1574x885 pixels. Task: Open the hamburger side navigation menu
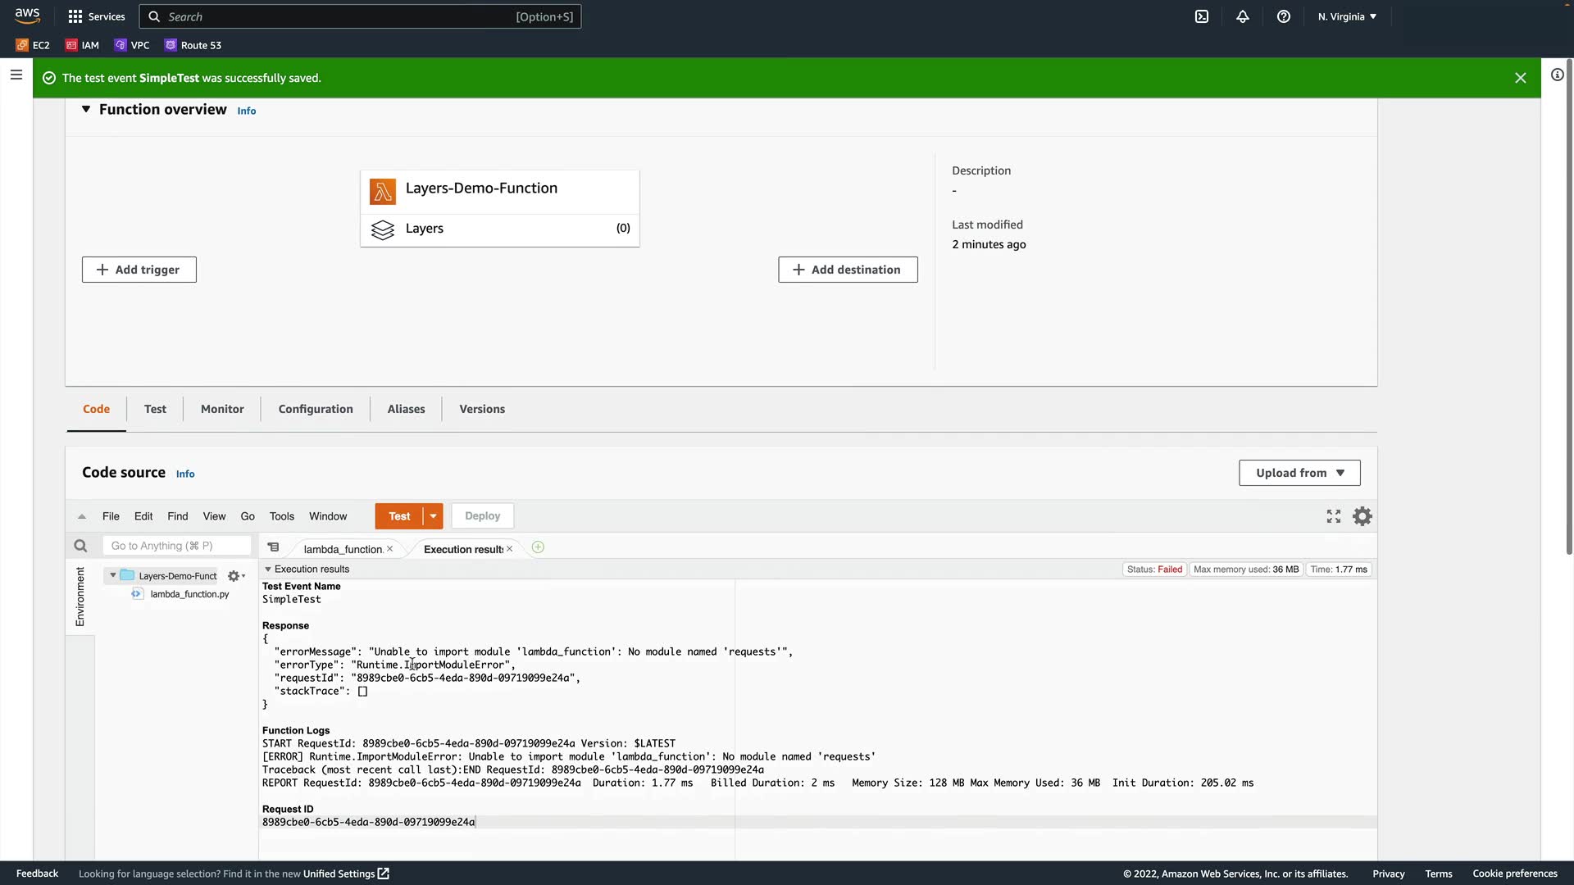pyautogui.click(x=16, y=75)
